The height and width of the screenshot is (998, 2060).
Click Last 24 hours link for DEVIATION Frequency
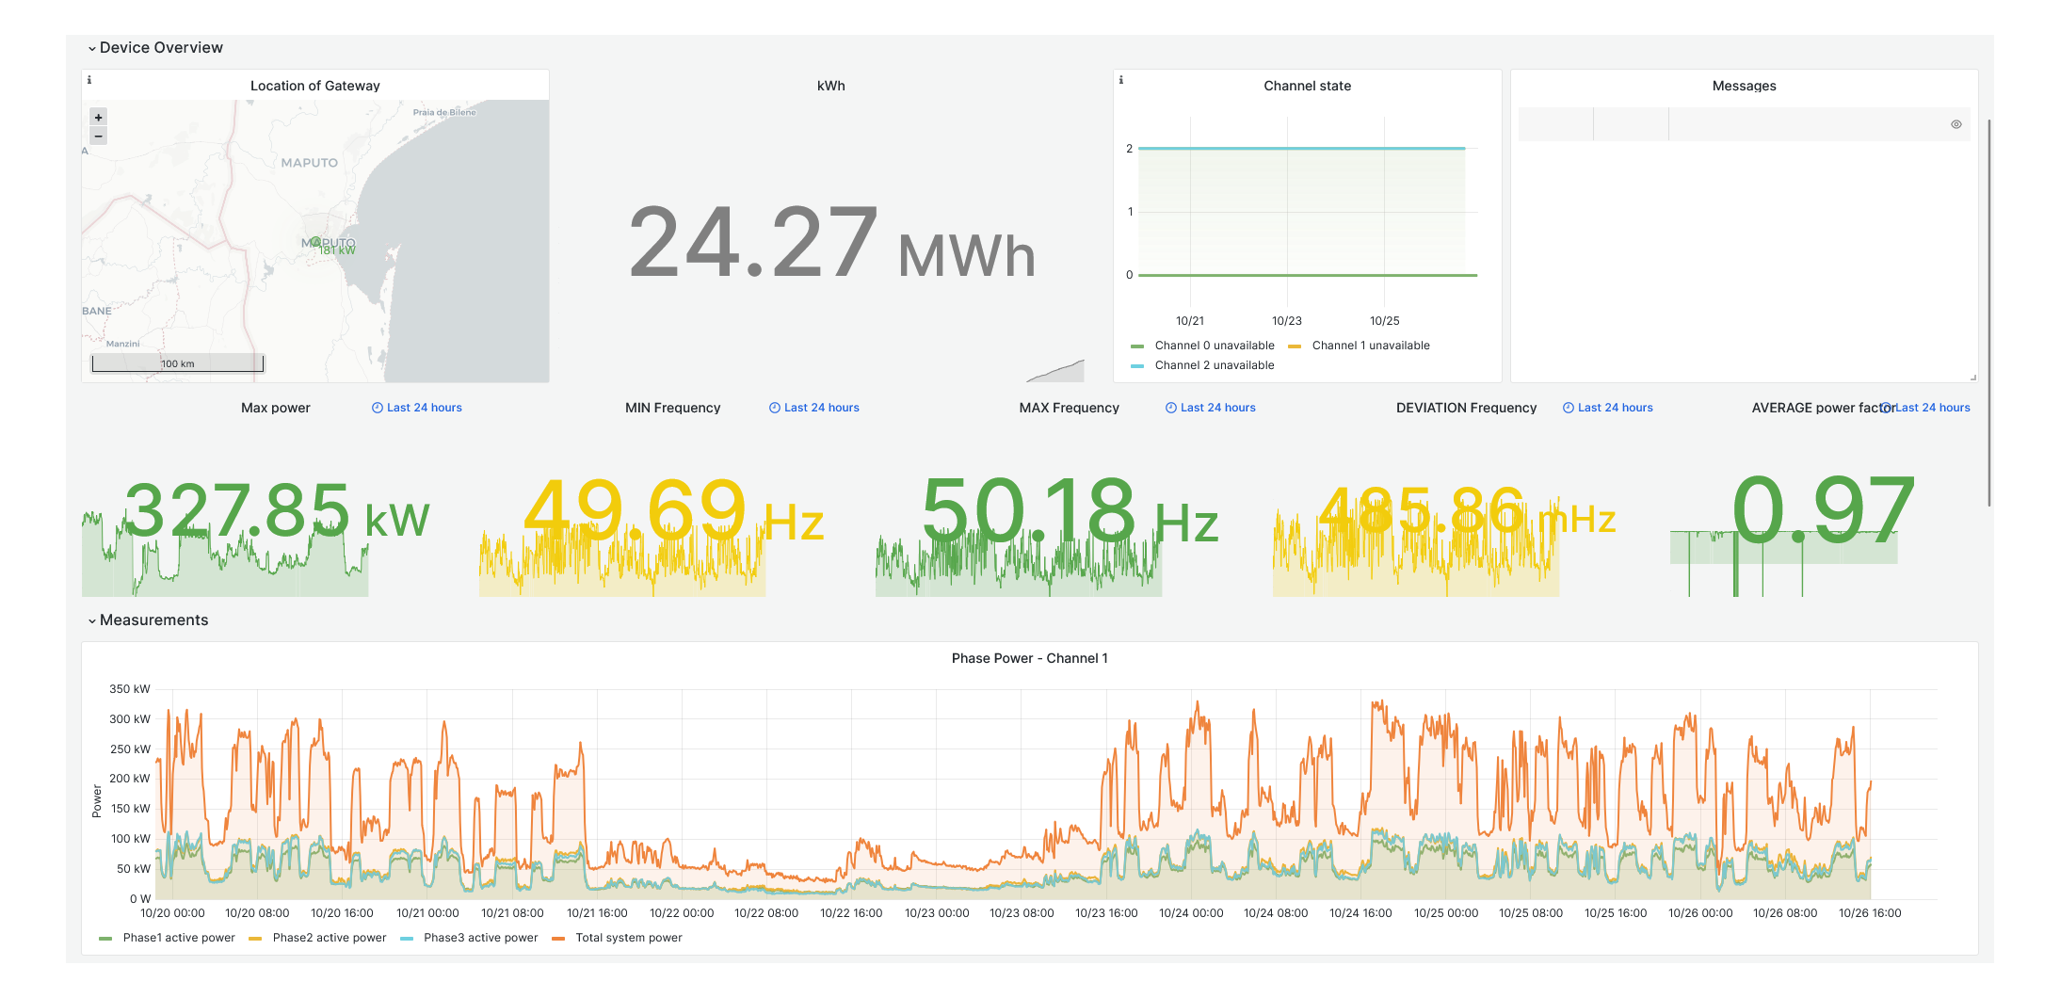(x=1615, y=408)
